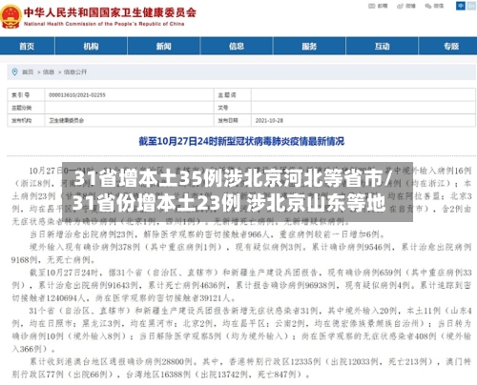Open the 新闻 navigation tab
477x385 pixels.
163,46
